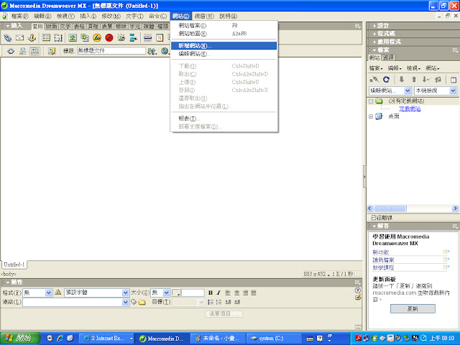Click the Point to File target icon
Viewport: 460px width, 345px height.
coord(134,302)
